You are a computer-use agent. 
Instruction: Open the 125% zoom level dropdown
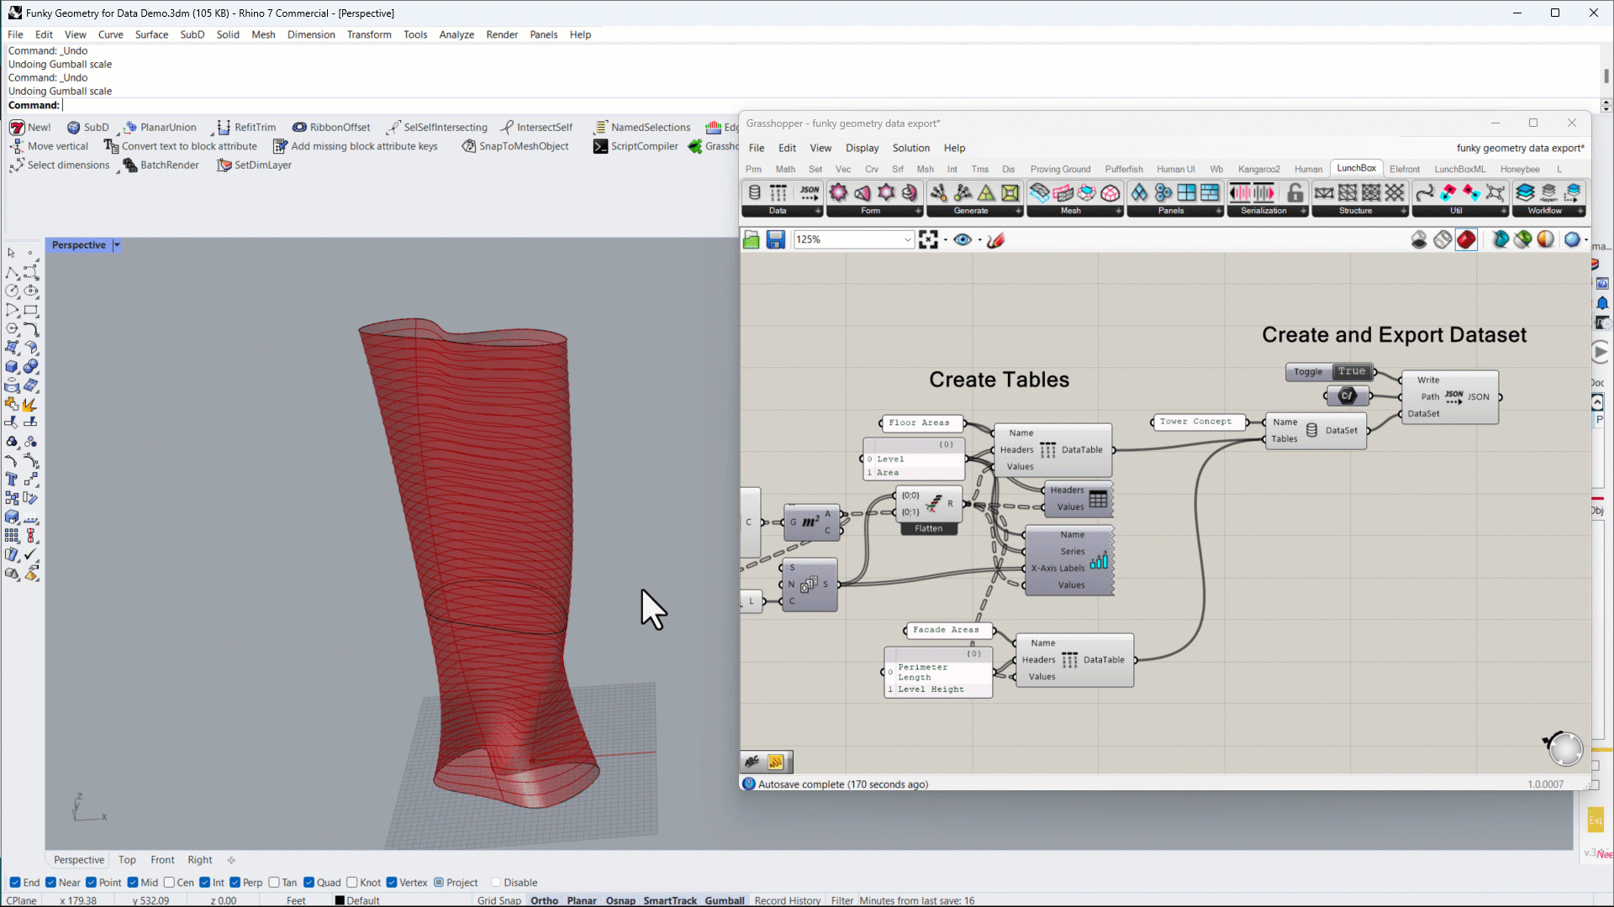(x=908, y=240)
